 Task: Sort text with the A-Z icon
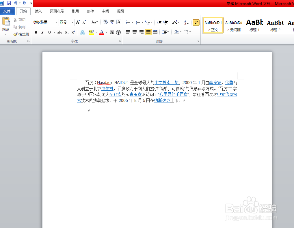pos(186,23)
